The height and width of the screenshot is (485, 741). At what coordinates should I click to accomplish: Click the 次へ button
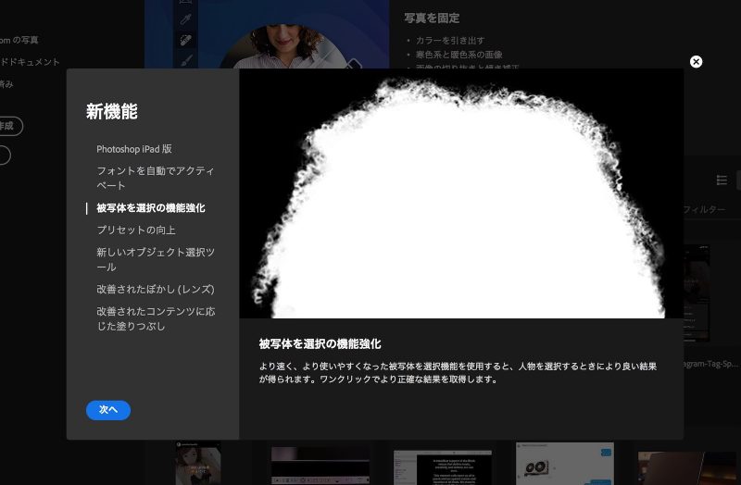(x=108, y=410)
